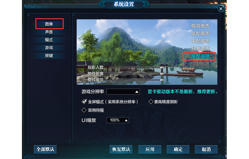Choose 低配画质 quality preset
The width and height of the screenshot is (249, 159).
coord(200,34)
